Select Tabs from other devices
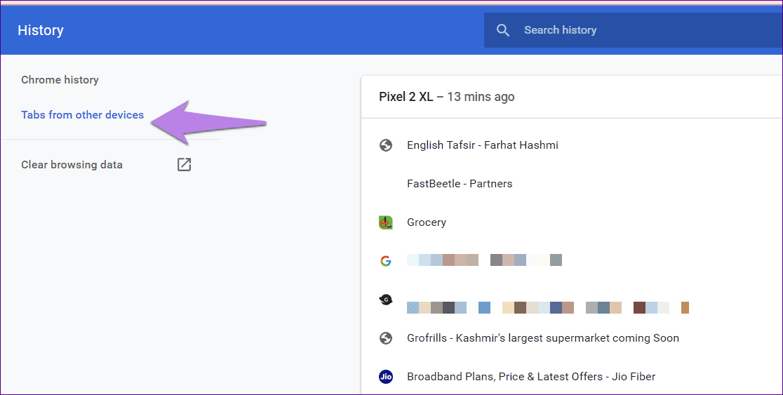 click(x=82, y=115)
